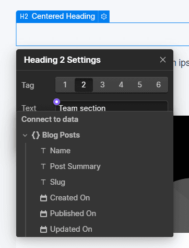Viewport: 189px width, 248px height.
Task: Open settings gear on Centered Heading label
Action: click(104, 17)
